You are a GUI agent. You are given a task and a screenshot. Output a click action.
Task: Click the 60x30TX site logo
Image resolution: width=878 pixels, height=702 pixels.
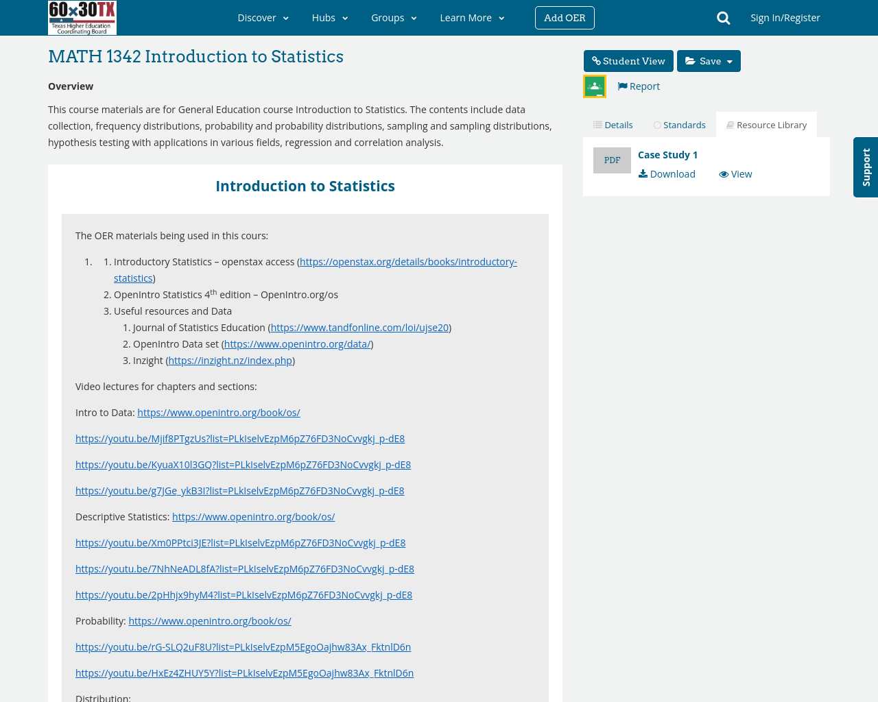[82, 18]
